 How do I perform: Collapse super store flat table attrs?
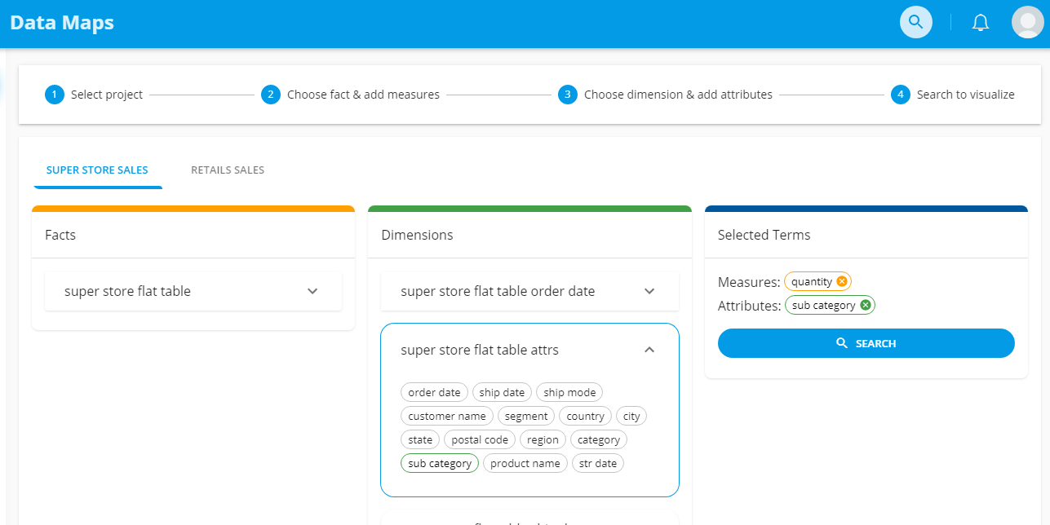(x=529, y=350)
